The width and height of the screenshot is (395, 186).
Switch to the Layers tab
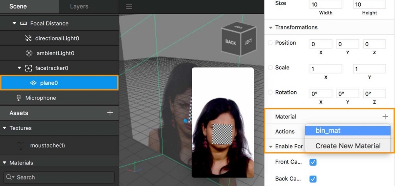coord(79,7)
